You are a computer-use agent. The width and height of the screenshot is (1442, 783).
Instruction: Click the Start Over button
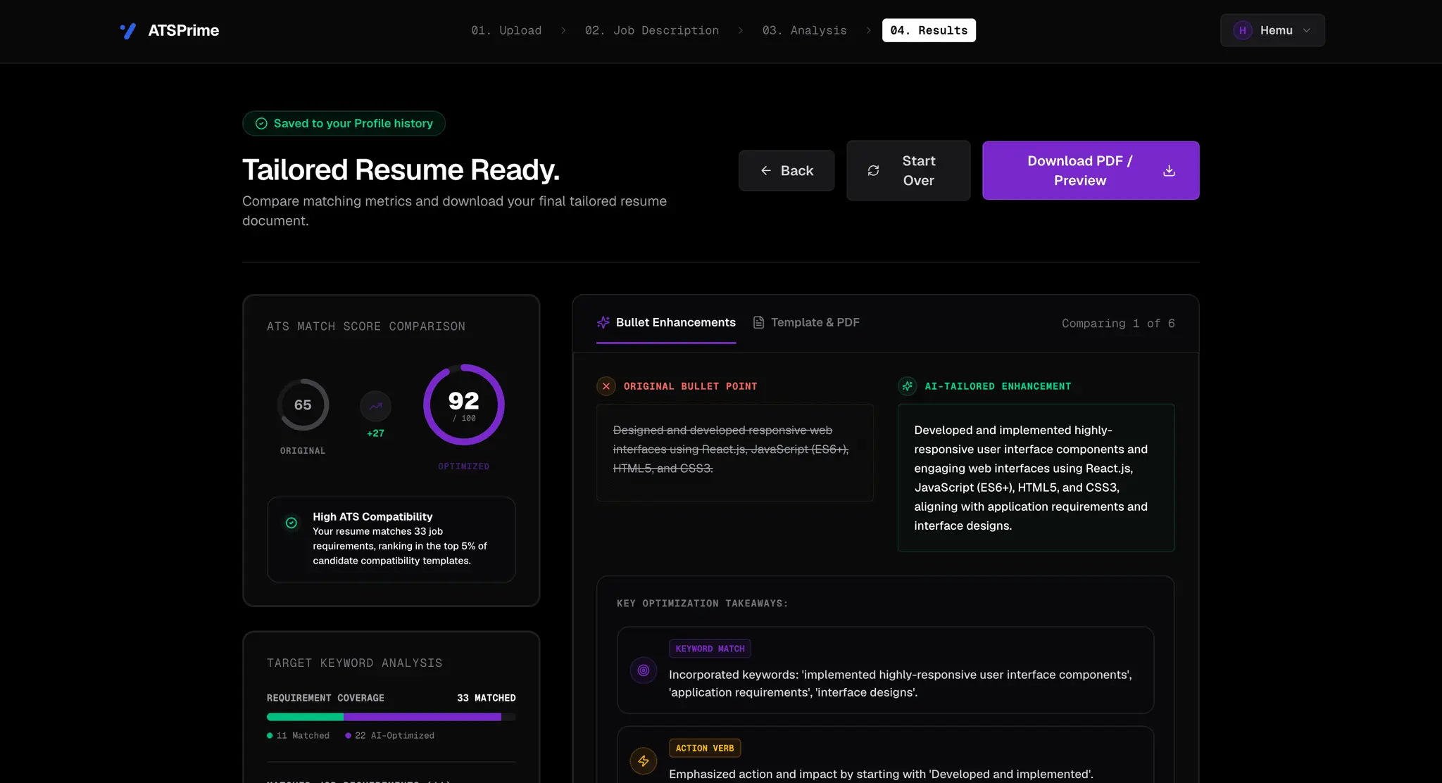pos(908,170)
